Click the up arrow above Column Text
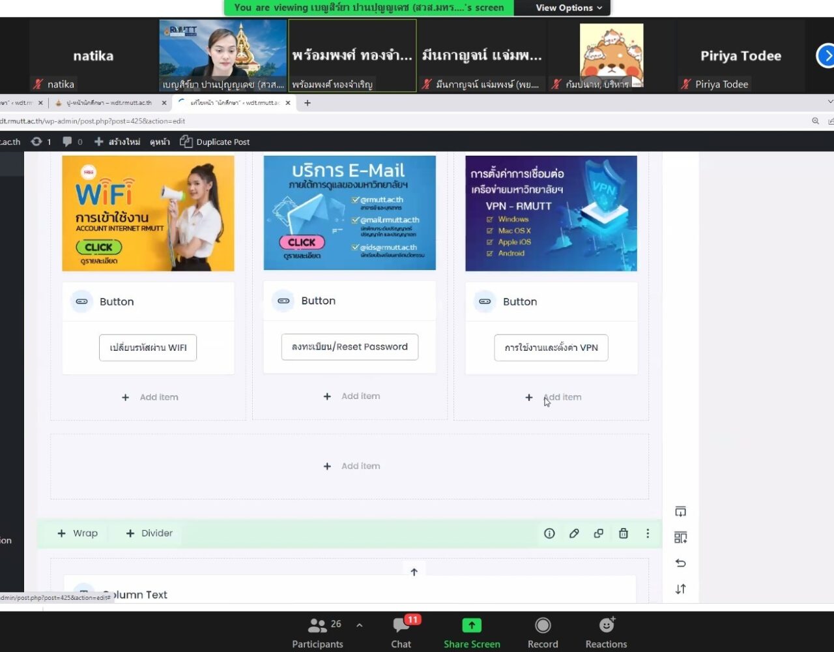 tap(414, 572)
